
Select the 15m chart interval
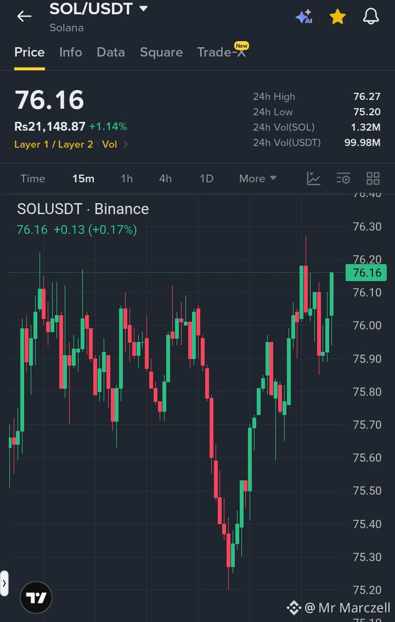pyautogui.click(x=83, y=178)
